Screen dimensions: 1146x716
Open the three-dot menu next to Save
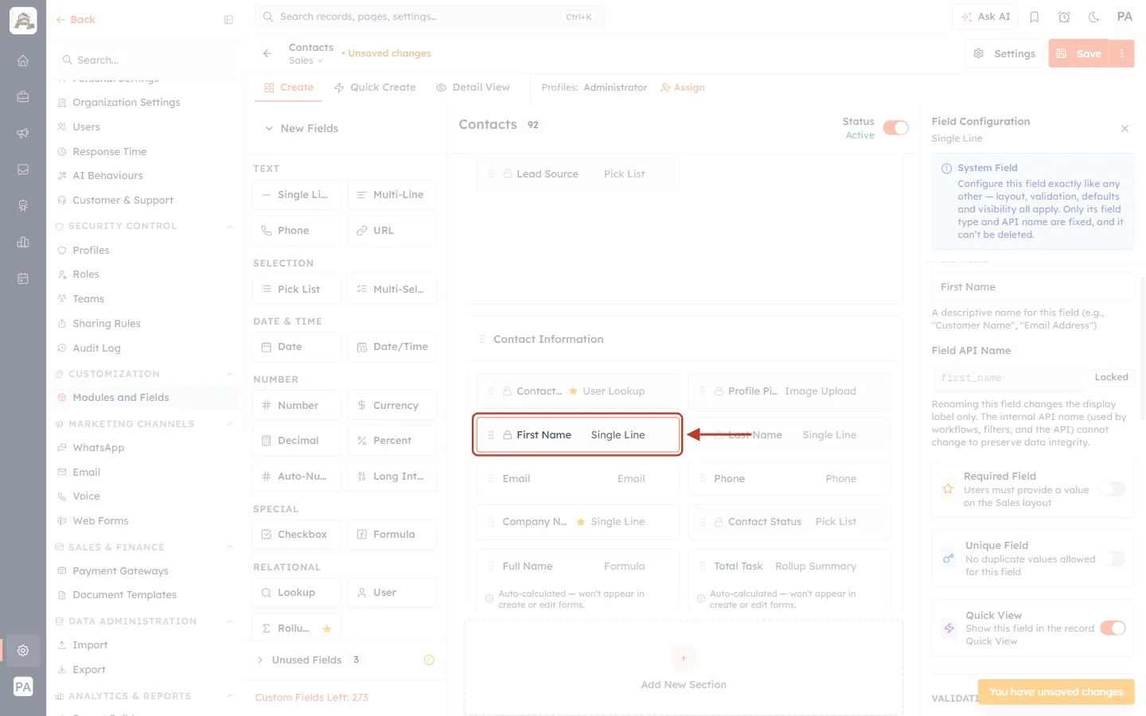click(x=1121, y=53)
